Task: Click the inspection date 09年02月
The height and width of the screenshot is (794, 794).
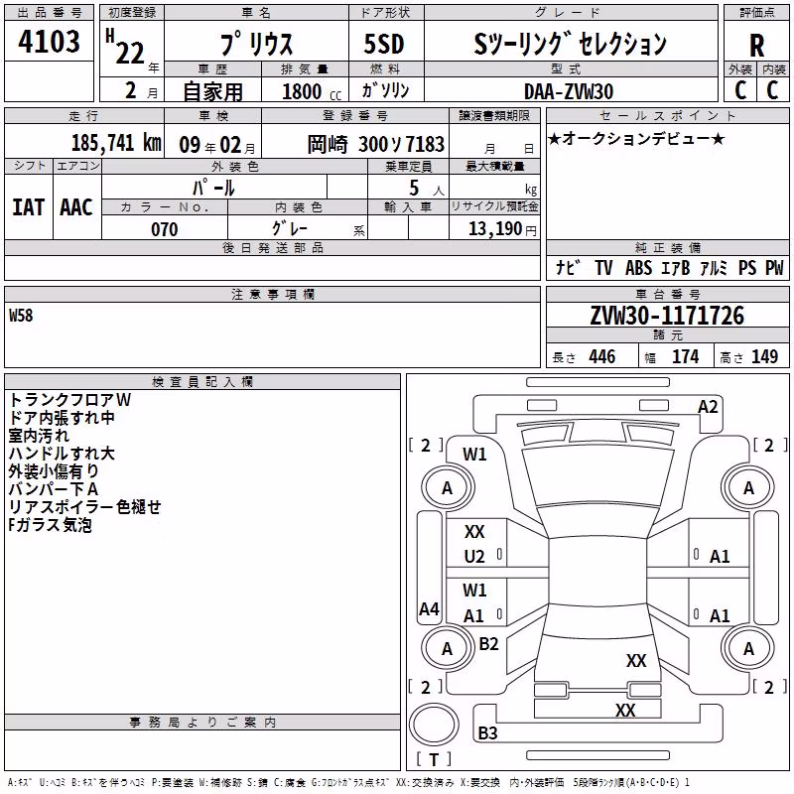Action: tap(217, 145)
